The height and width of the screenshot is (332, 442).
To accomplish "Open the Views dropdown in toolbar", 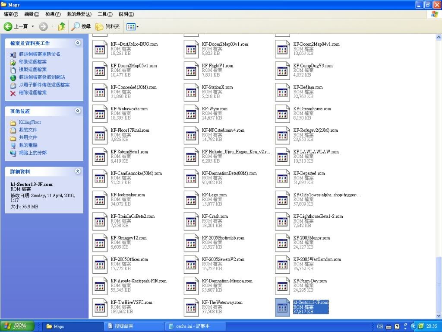I will [133, 27].
